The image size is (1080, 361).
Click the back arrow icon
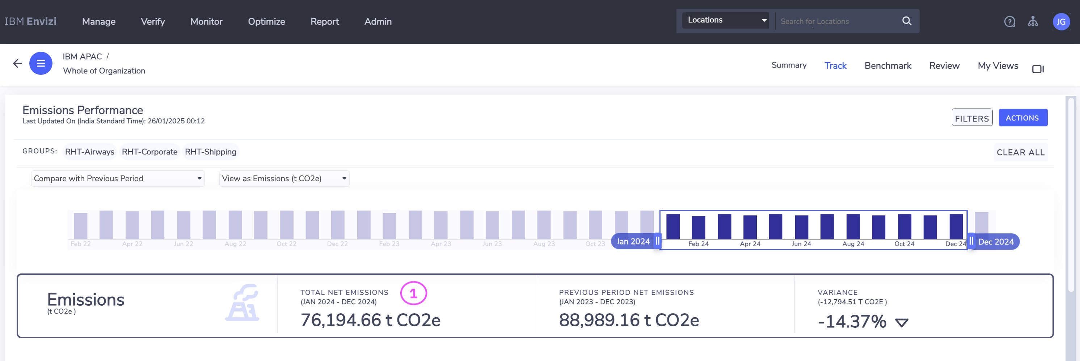pos(17,63)
